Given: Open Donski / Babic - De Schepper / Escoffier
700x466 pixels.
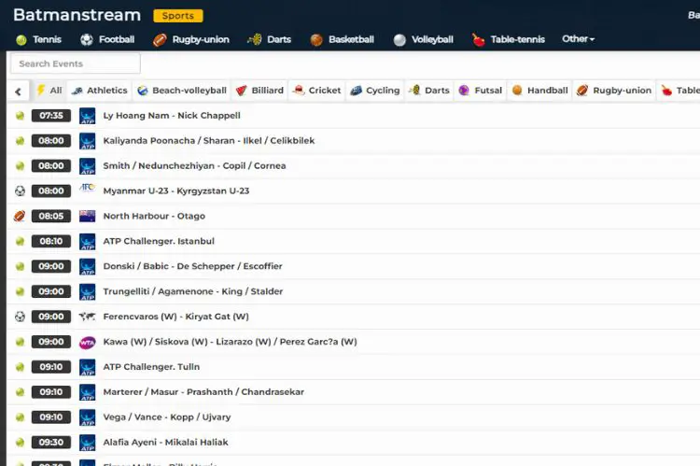Looking at the screenshot, I should pos(192,266).
